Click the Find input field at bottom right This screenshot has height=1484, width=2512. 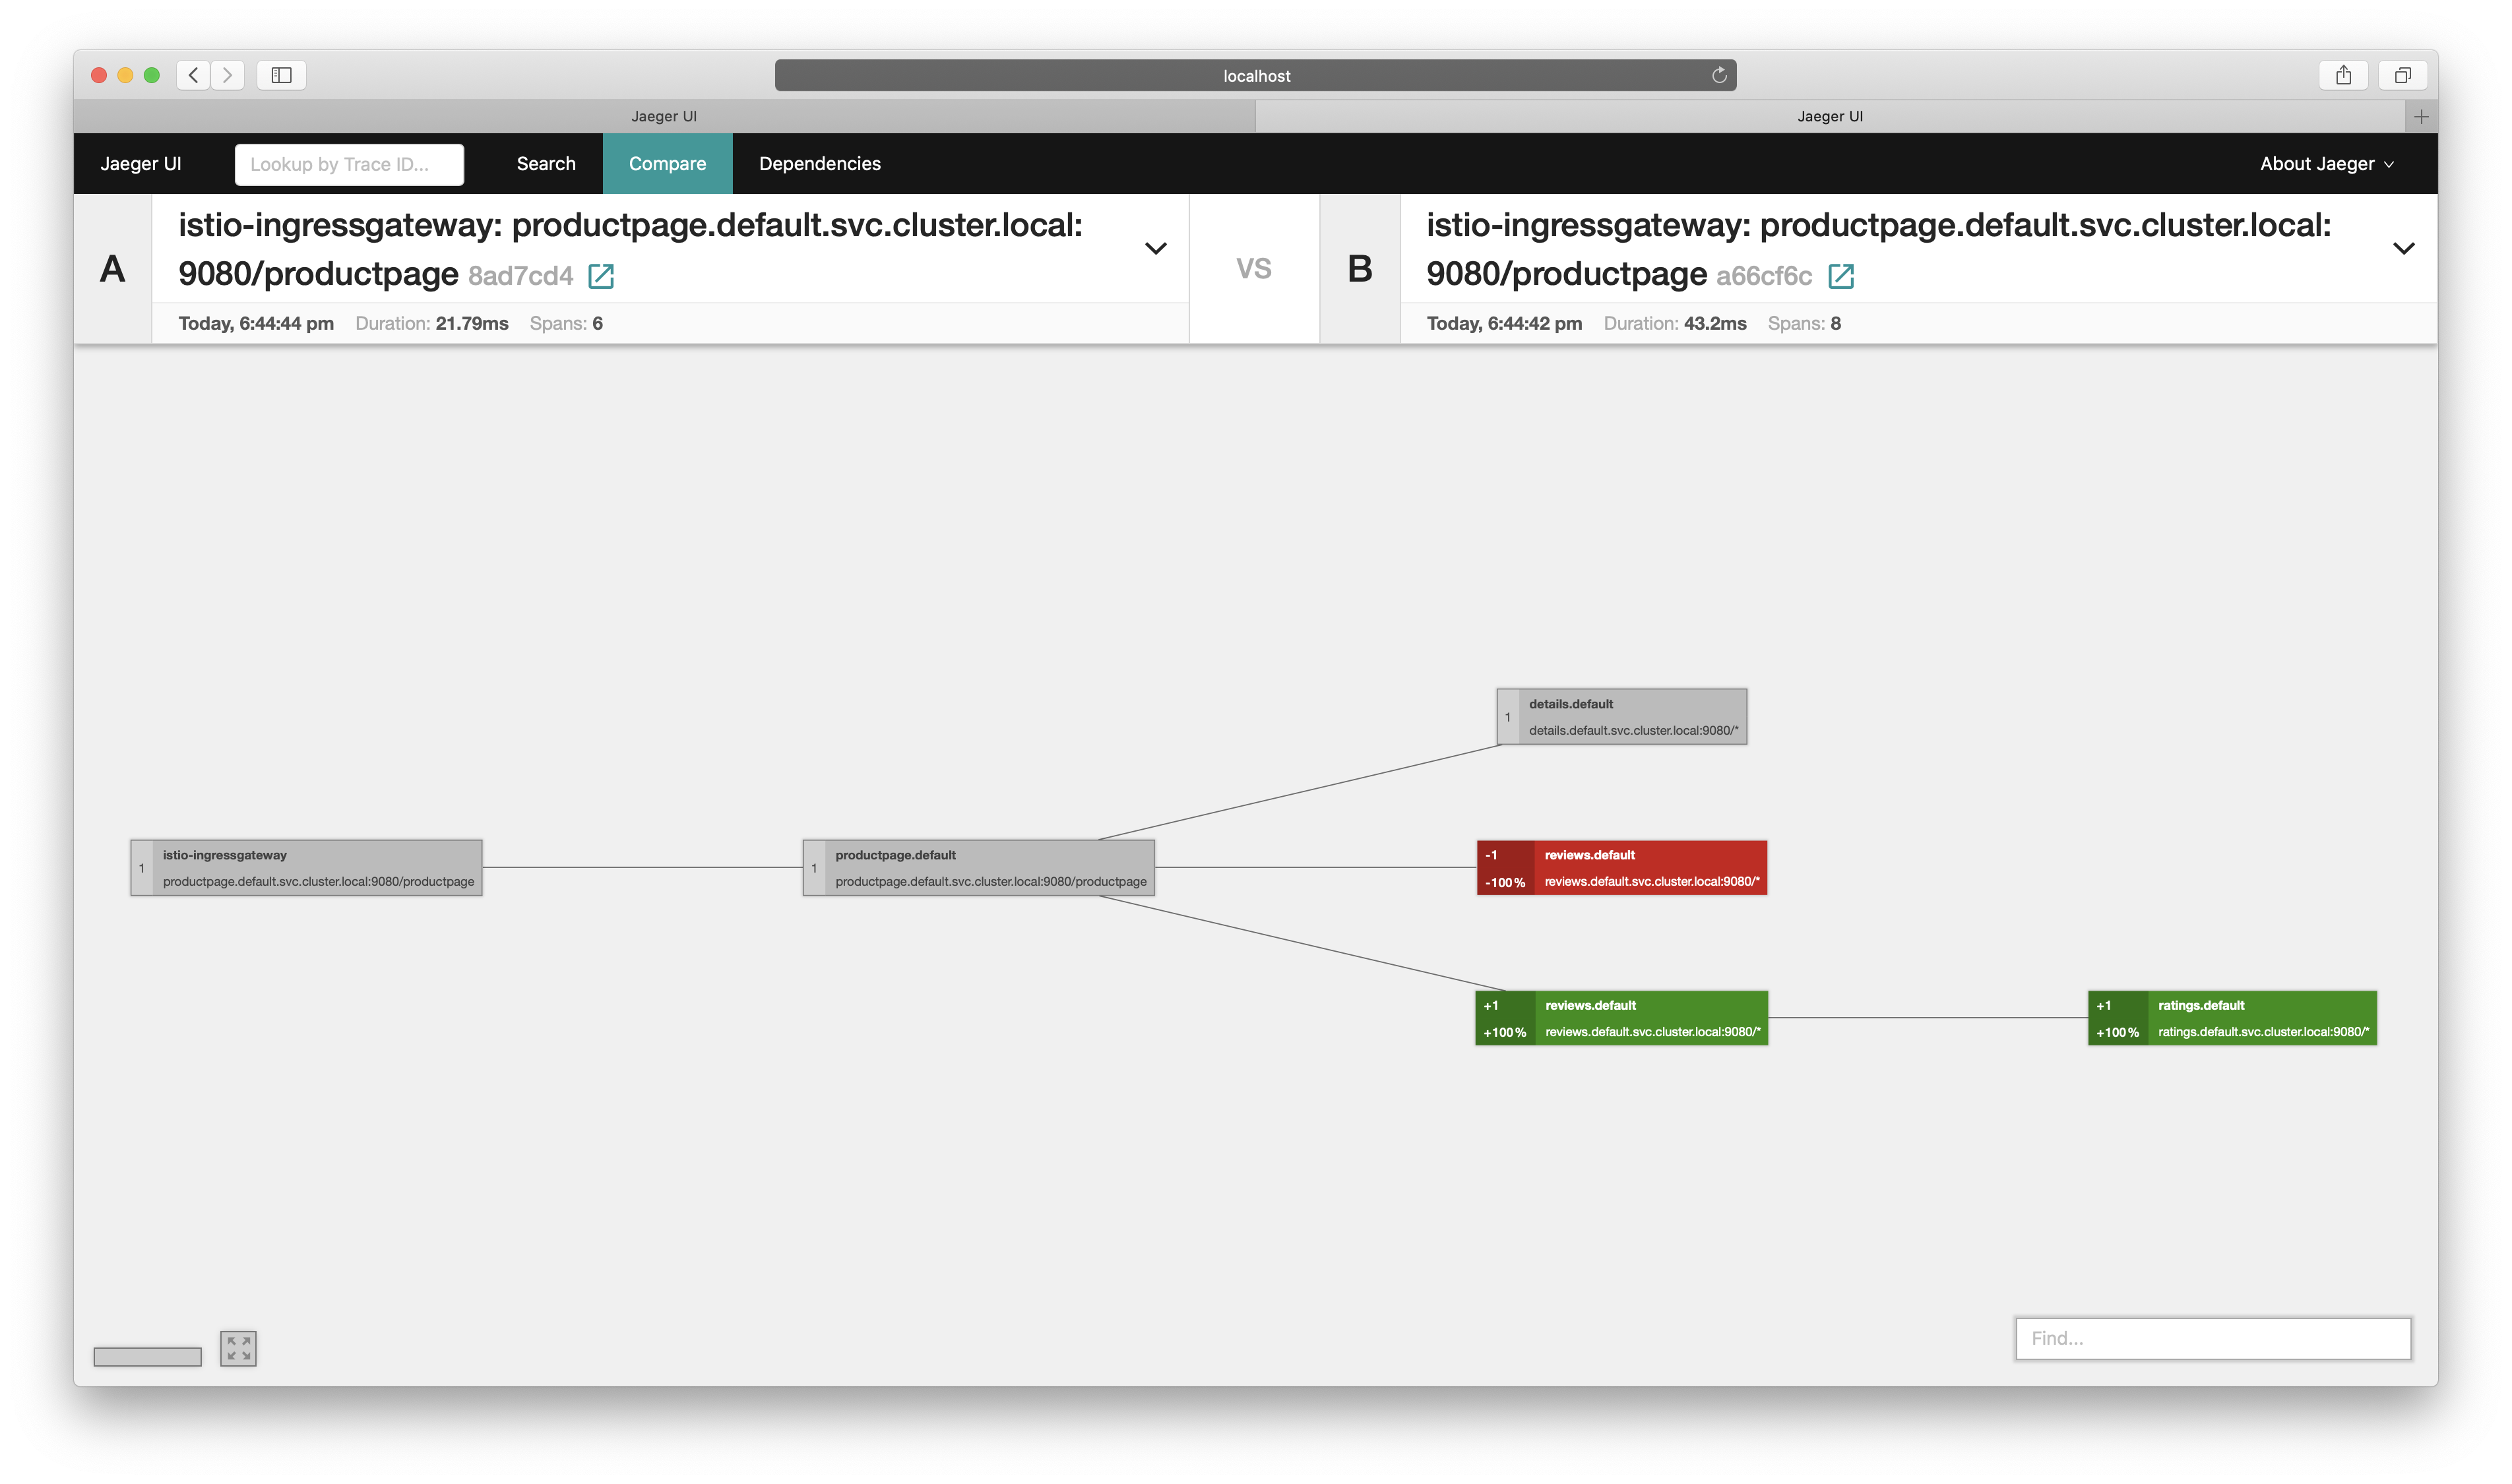pos(2212,1338)
